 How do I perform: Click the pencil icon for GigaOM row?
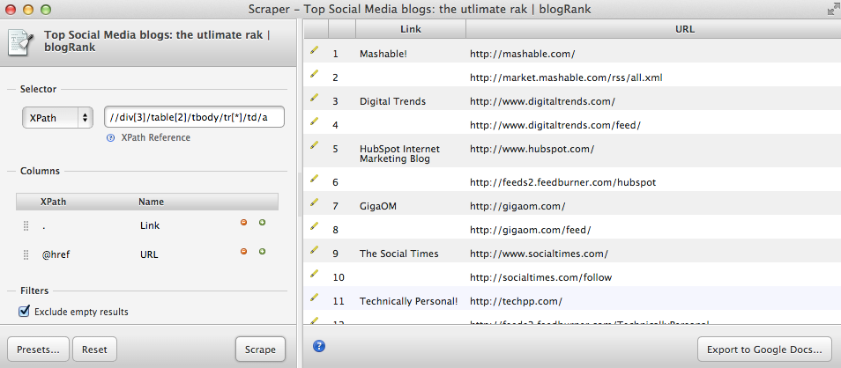point(315,202)
